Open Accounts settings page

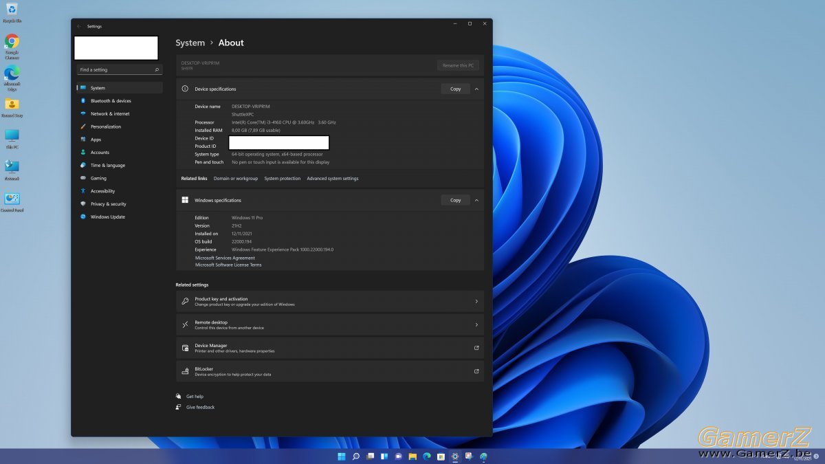pos(120,153)
